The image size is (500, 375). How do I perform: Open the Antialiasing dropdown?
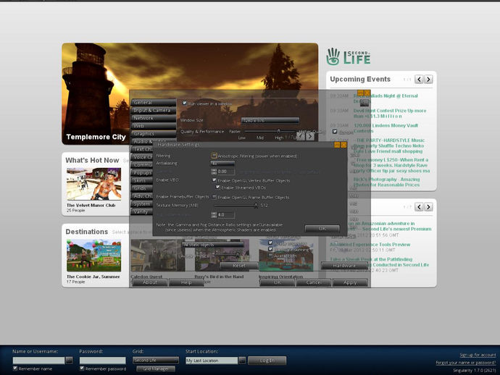tap(222, 164)
